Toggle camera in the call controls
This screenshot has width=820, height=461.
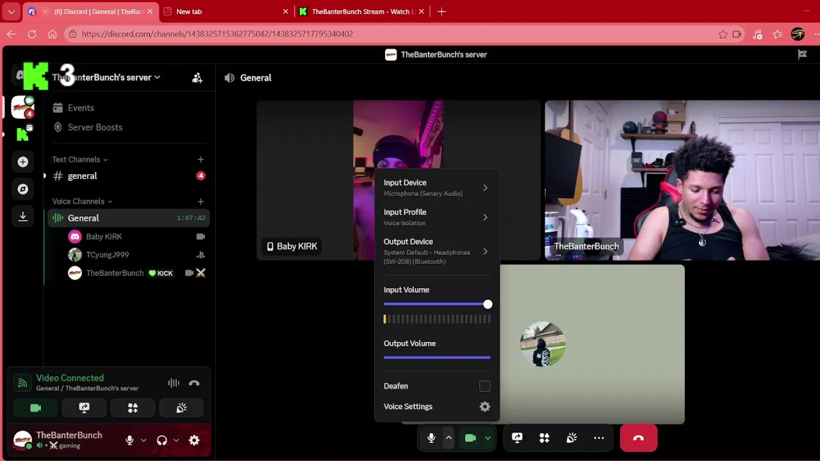pos(470,438)
